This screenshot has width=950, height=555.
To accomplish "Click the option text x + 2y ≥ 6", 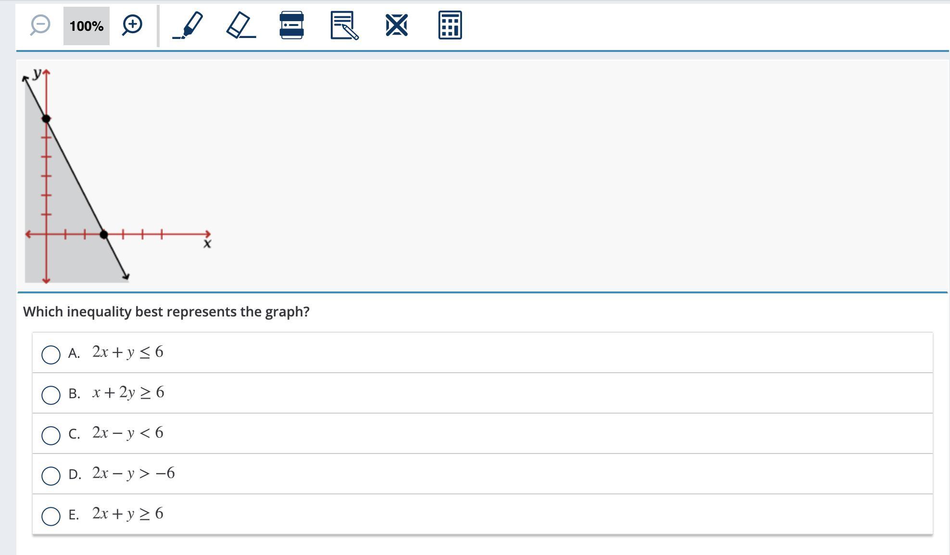I will click(128, 392).
